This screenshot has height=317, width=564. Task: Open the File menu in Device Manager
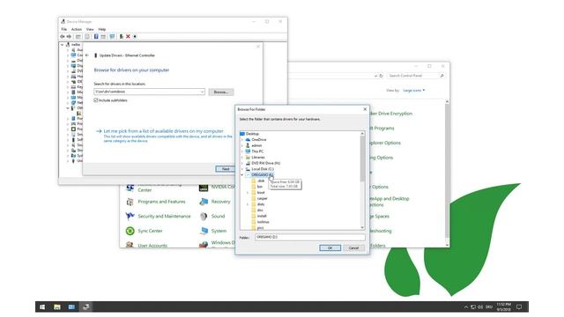(64, 29)
